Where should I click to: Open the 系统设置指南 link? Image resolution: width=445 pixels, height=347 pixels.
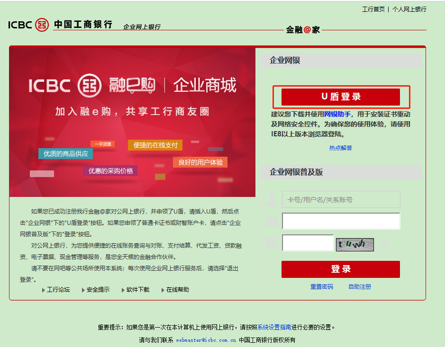click(274, 327)
